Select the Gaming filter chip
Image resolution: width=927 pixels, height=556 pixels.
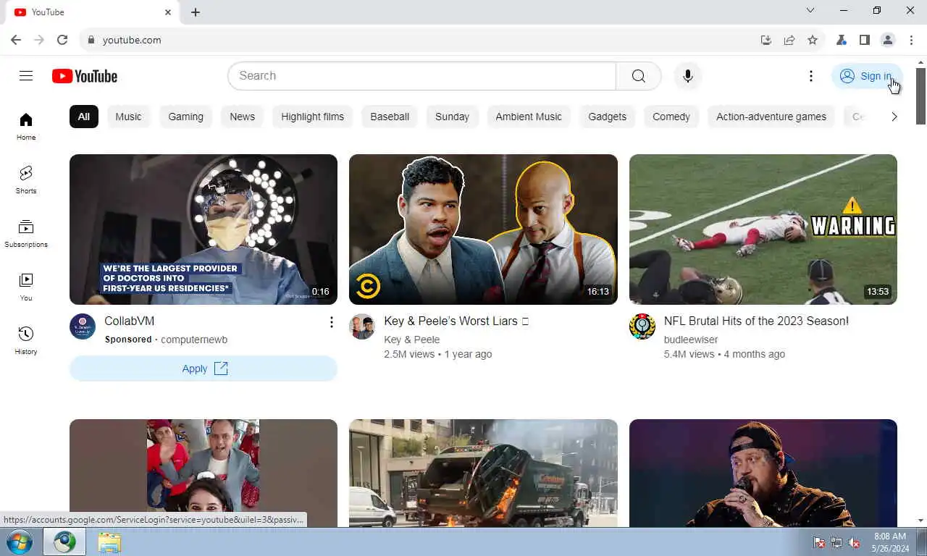coord(185,117)
